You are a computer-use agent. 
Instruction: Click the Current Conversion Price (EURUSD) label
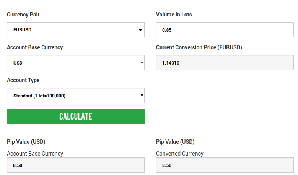(x=199, y=47)
